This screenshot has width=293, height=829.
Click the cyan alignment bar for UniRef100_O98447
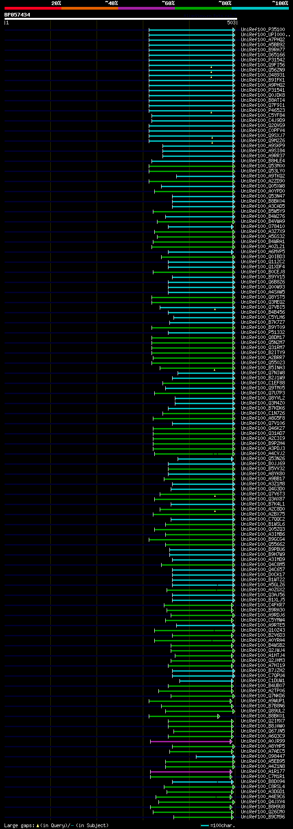pos(215,757)
